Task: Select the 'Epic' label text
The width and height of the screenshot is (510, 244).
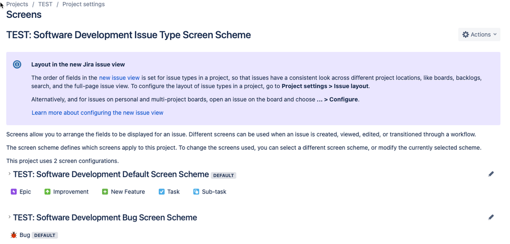Action: point(25,192)
